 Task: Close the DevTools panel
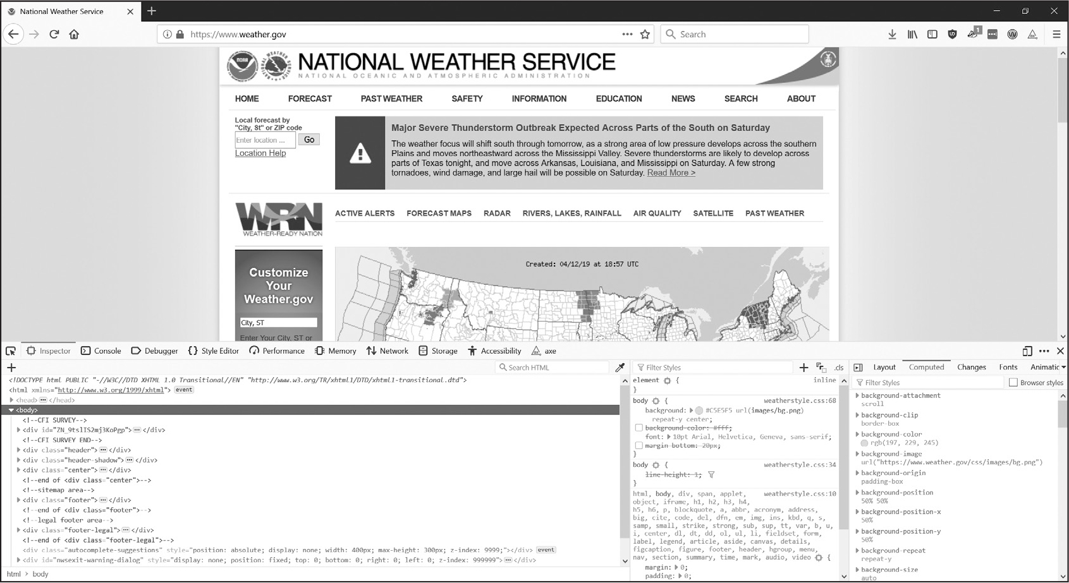pyautogui.click(x=1060, y=351)
